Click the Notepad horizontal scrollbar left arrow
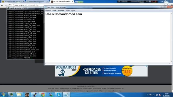 (x=46, y=64)
